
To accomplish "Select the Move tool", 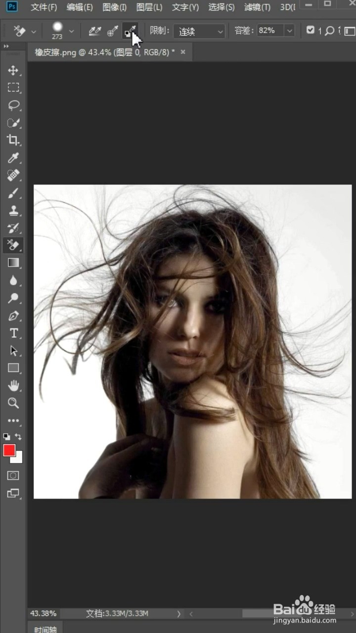I will tap(13, 70).
